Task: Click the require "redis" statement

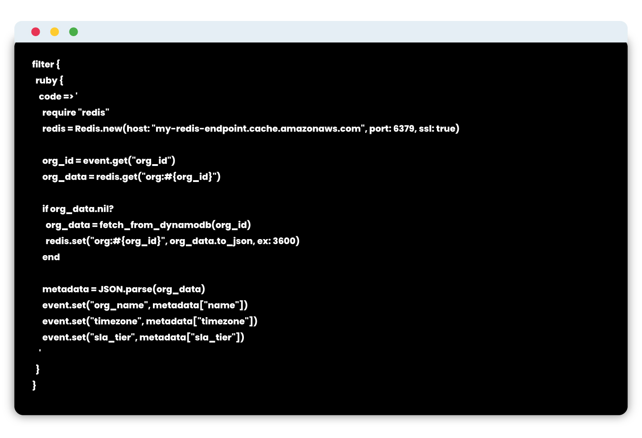Action: 76,112
